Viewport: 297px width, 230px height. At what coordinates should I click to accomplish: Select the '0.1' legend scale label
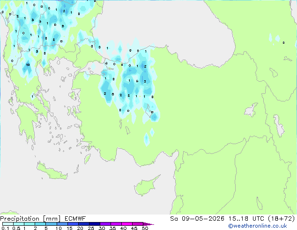[5, 228]
